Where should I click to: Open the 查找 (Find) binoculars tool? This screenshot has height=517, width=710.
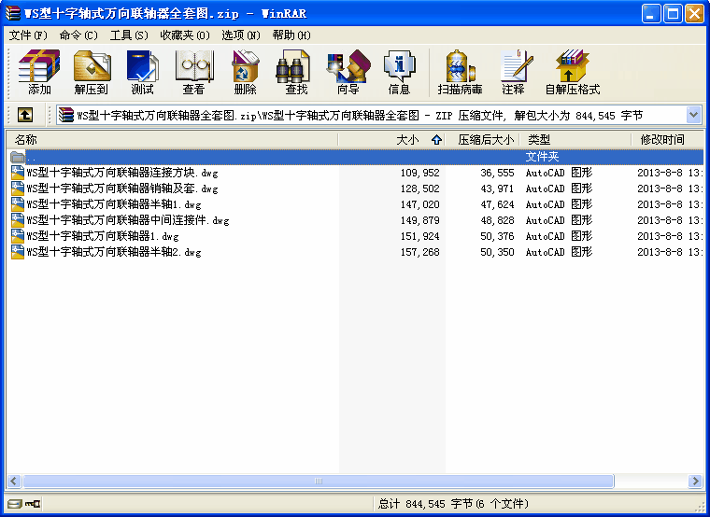(296, 73)
